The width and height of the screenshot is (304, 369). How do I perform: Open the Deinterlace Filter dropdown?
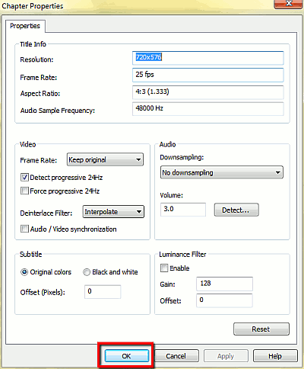point(113,212)
